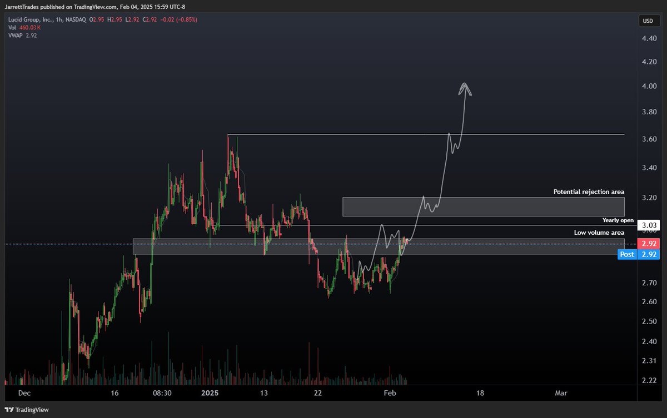Image resolution: width=667 pixels, height=418 pixels.
Task: Click the 3.20 price axis label
Action: pyautogui.click(x=649, y=198)
